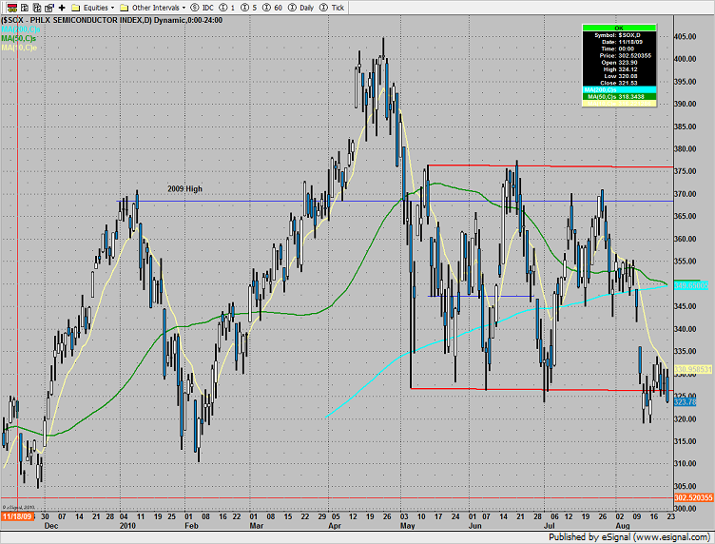Click the High 324.12 row in data window
This screenshot has height=544, width=715.
619,69
